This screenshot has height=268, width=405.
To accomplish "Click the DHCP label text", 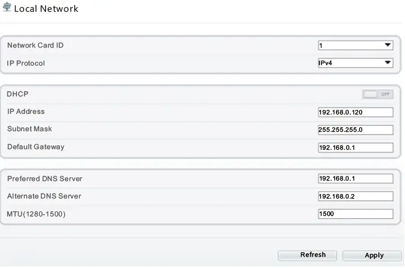I will coord(17,94).
